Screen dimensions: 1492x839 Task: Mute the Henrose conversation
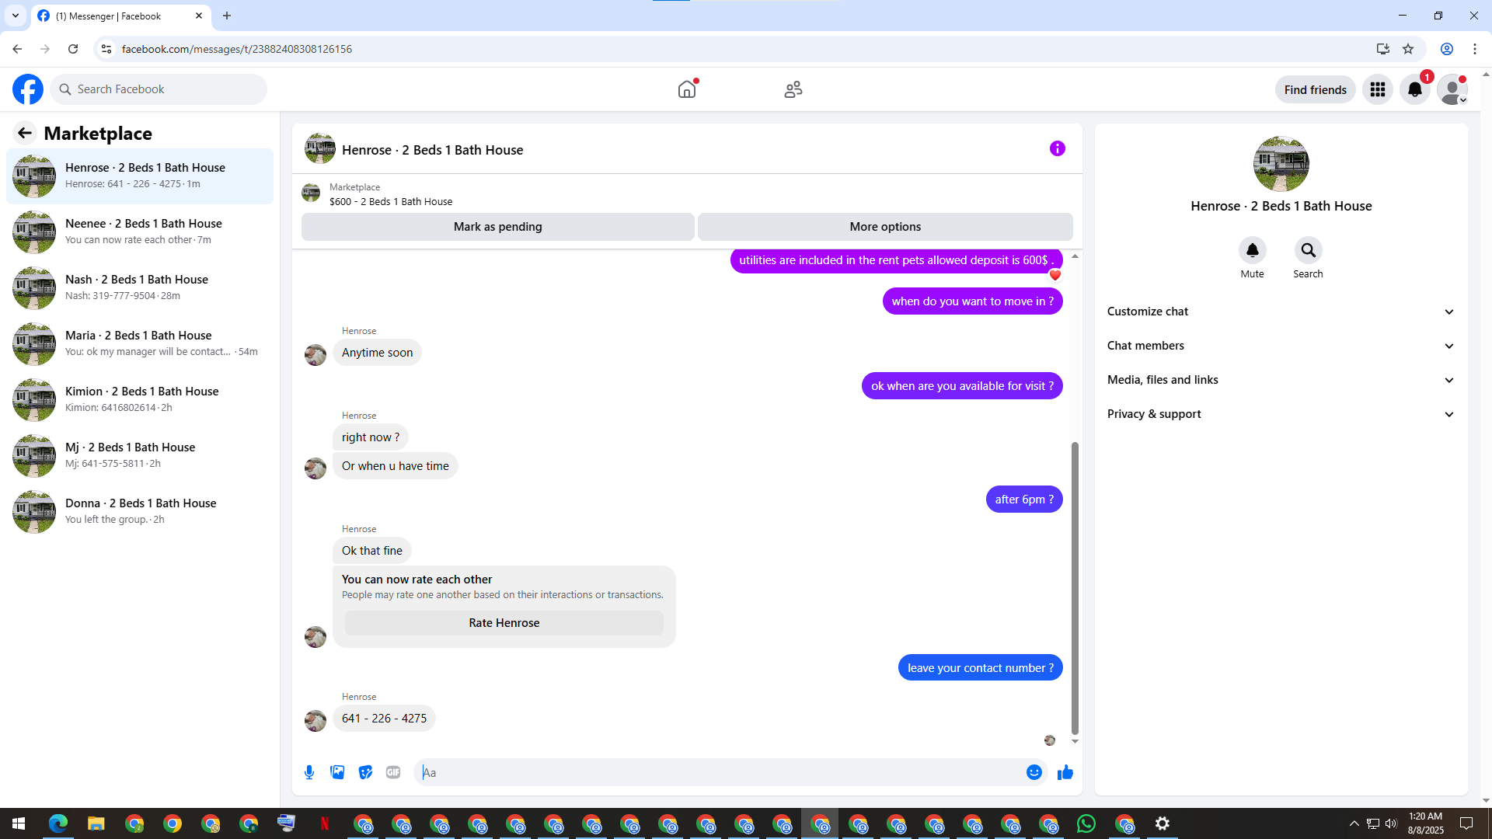tap(1252, 250)
